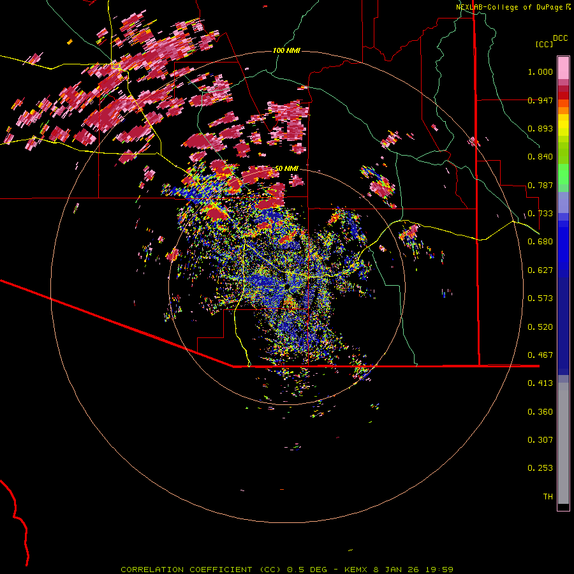The width and height of the screenshot is (574, 574).
Task: Click the 1.000 scale value
Action: click(540, 71)
